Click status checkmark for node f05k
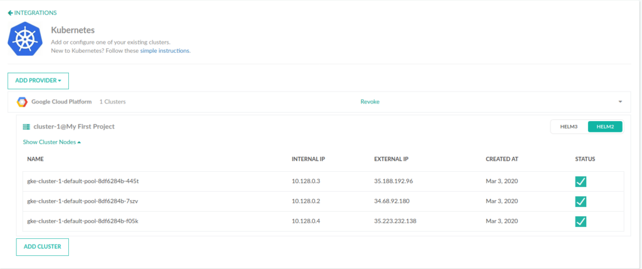642x269 pixels. [x=581, y=221]
